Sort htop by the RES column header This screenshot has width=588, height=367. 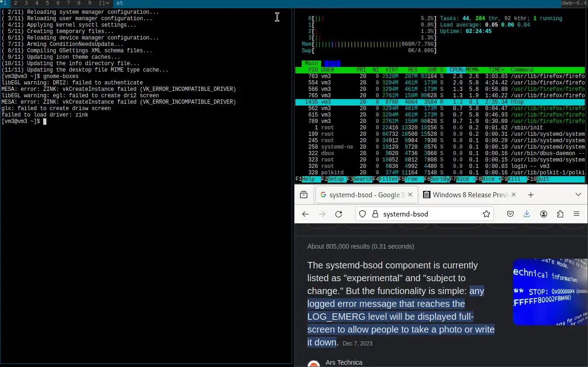413,70
